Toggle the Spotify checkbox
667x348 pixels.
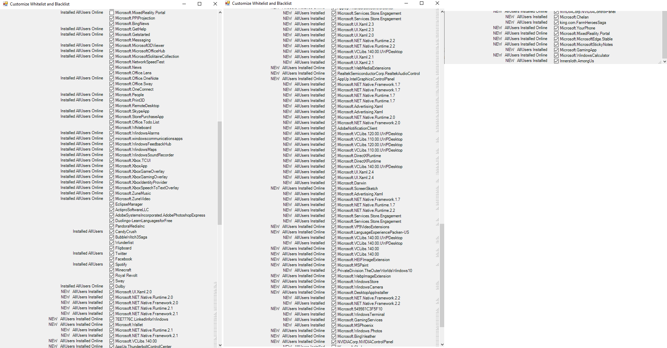pos(112,265)
